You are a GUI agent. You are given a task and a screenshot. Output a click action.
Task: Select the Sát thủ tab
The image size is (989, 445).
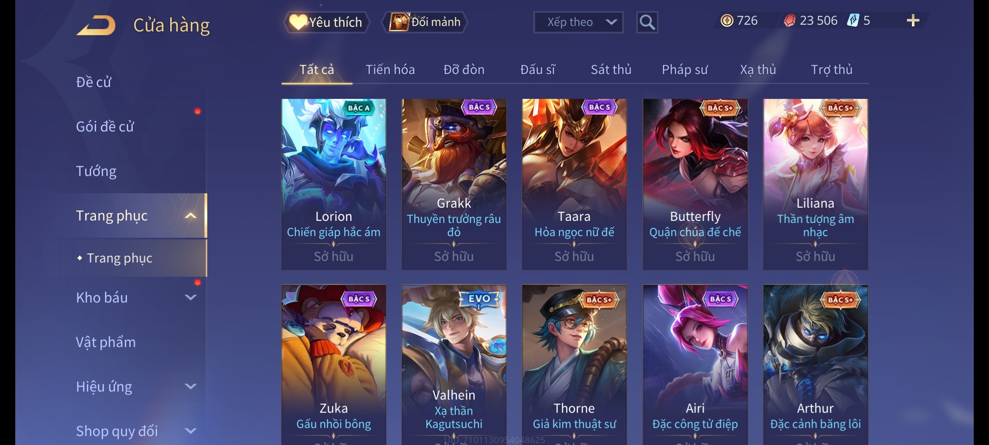(611, 70)
